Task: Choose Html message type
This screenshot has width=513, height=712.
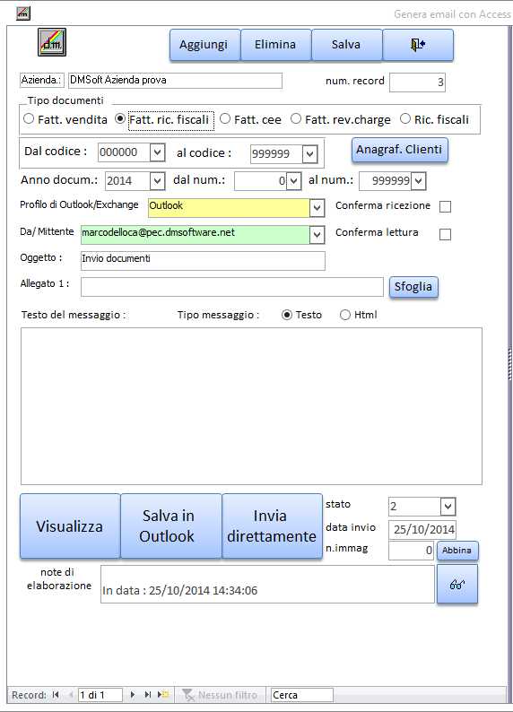Action: tap(345, 315)
